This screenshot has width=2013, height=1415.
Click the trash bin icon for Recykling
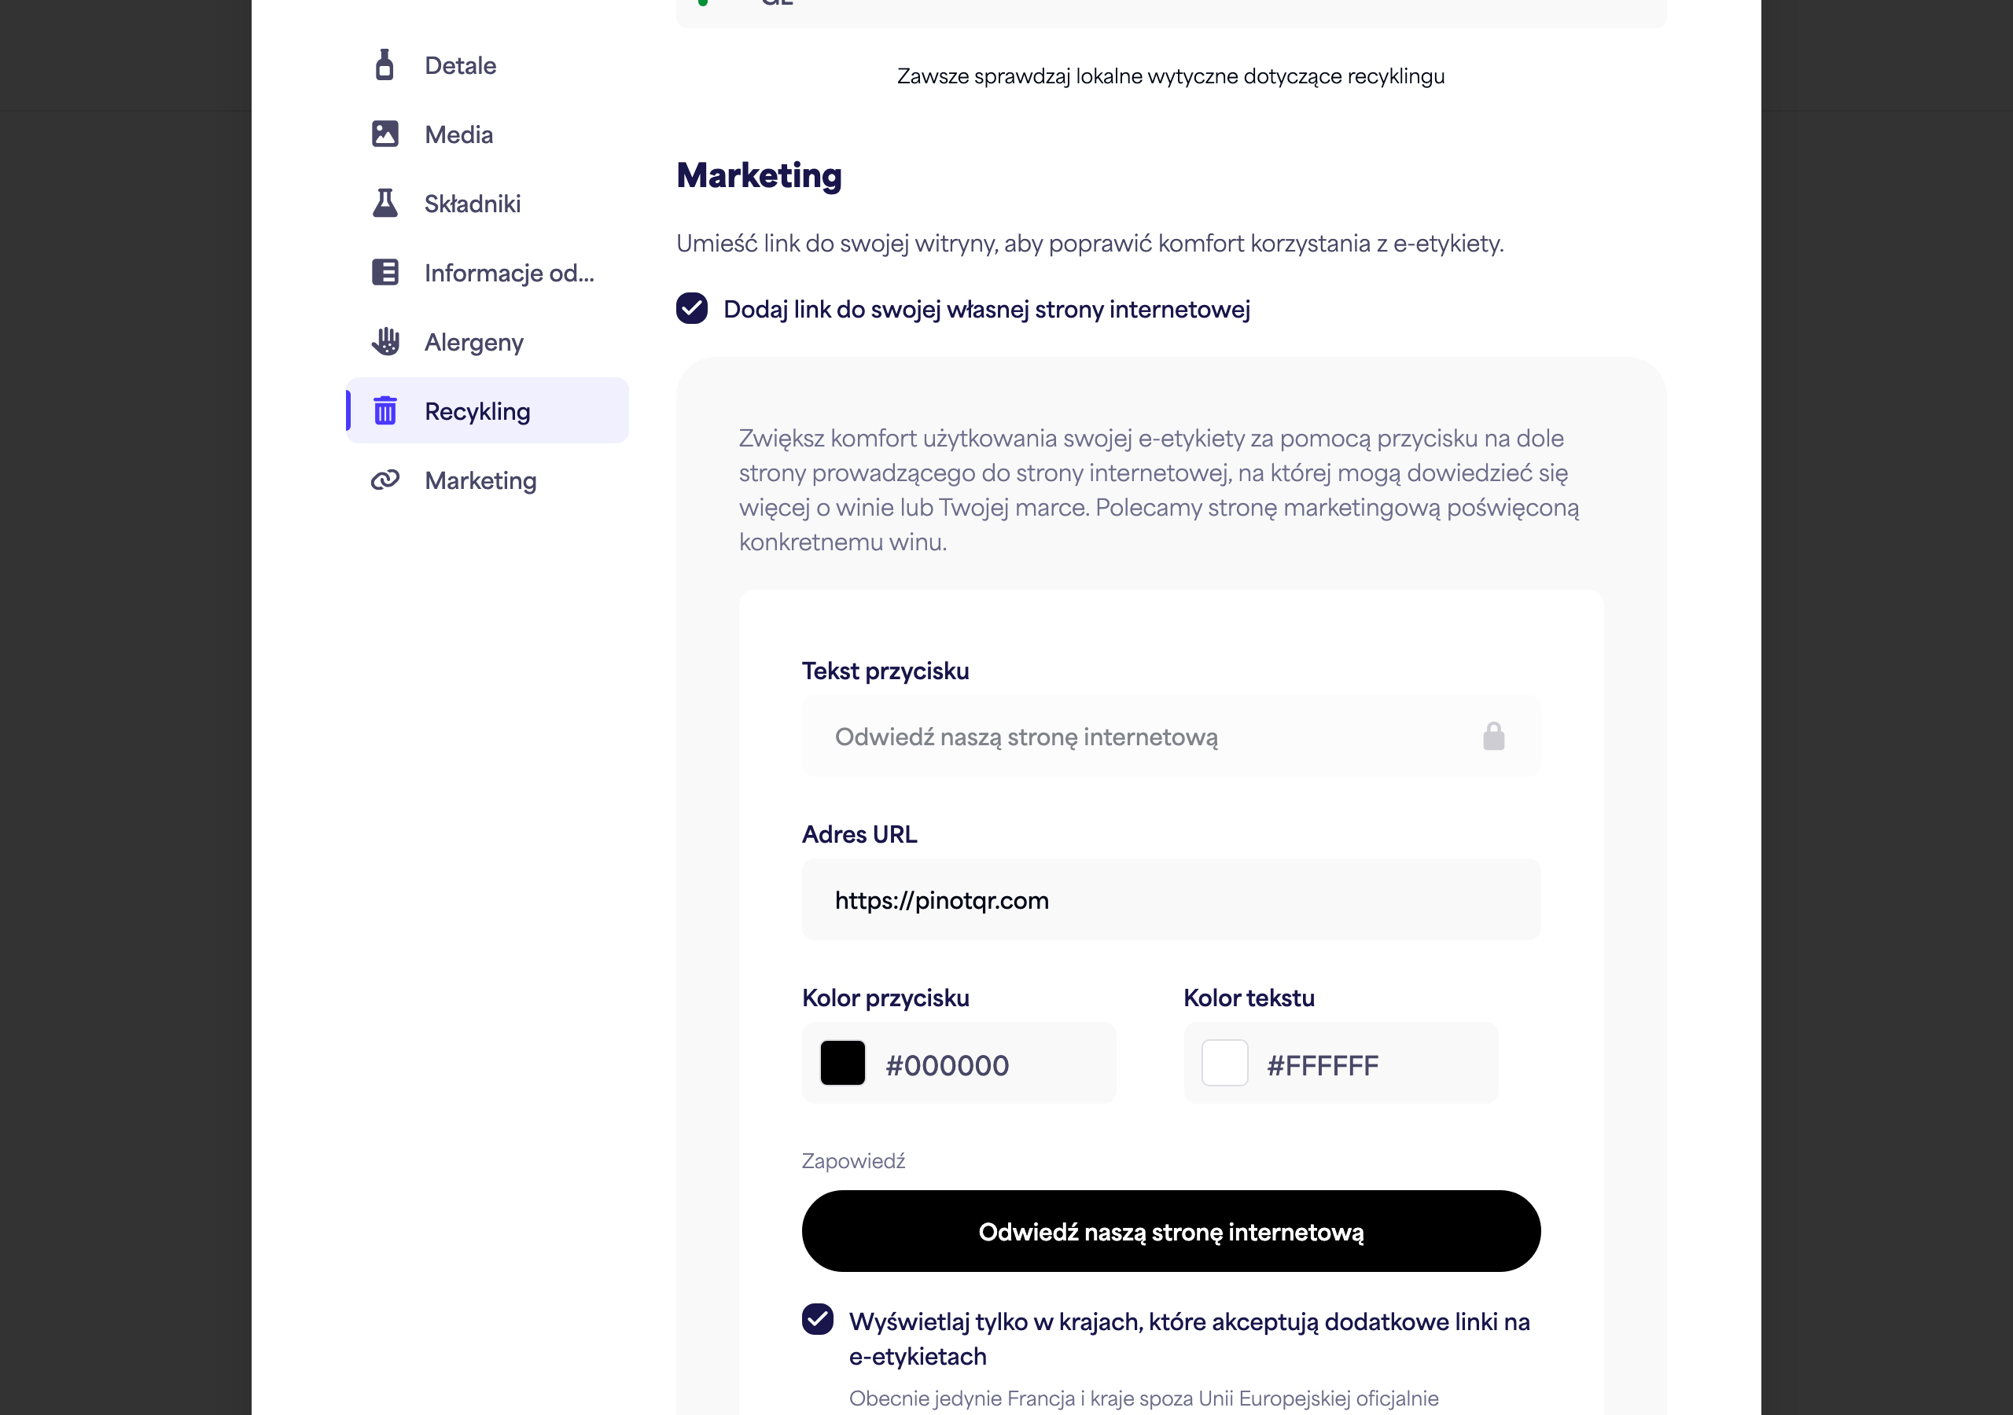coord(385,410)
